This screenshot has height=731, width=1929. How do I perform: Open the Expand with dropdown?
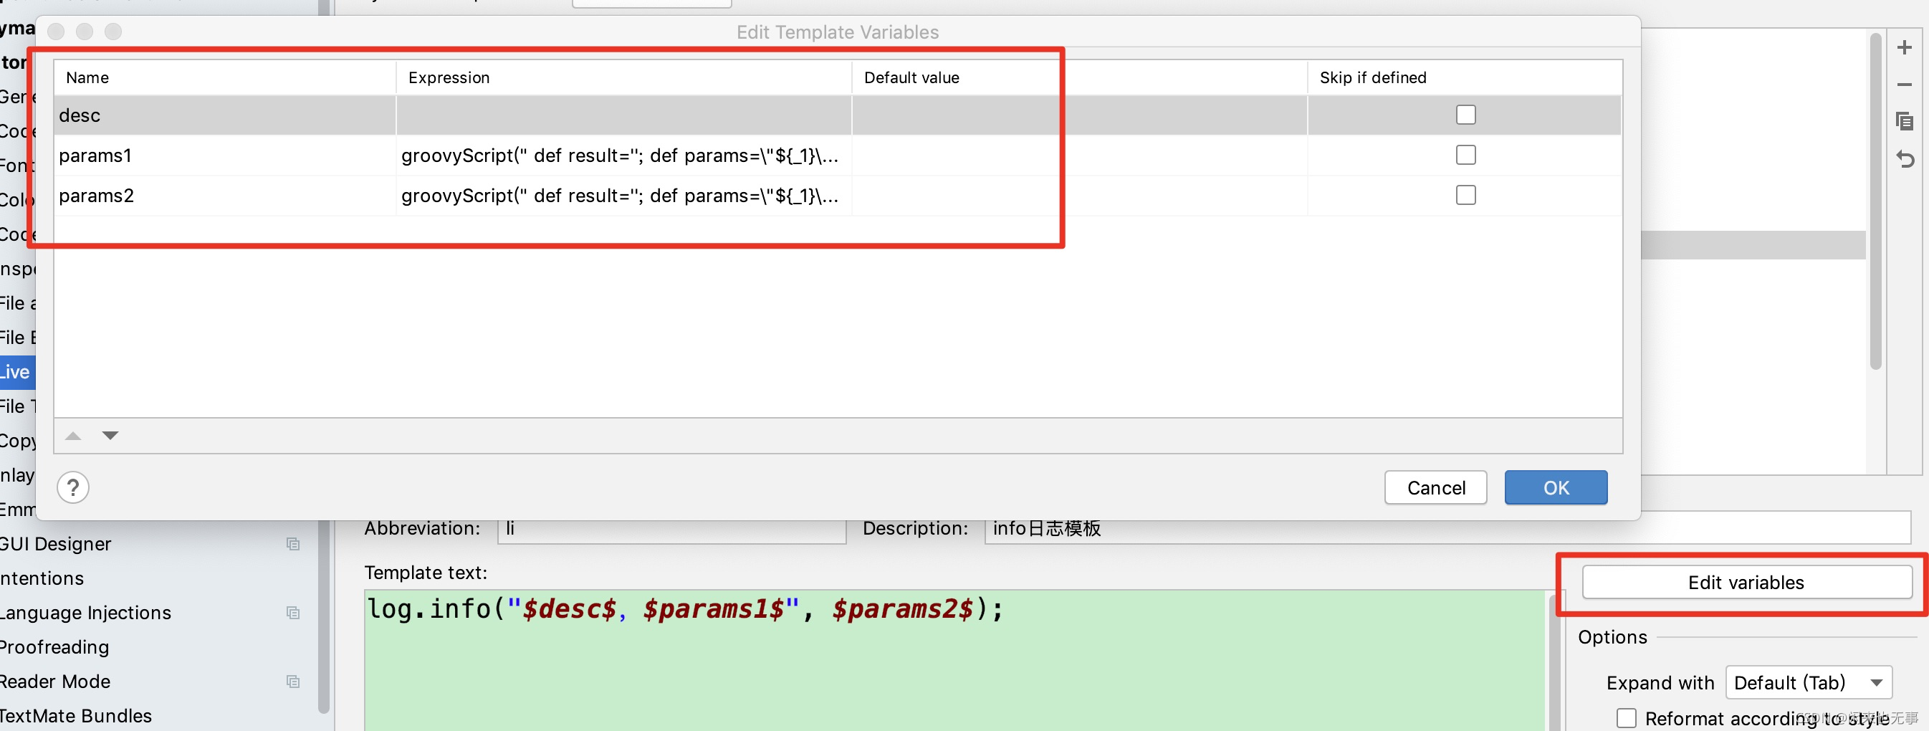tap(1809, 682)
